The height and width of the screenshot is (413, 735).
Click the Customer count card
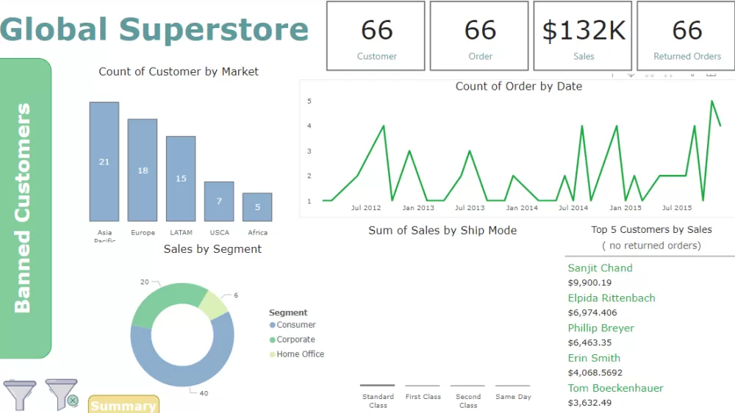pos(376,35)
